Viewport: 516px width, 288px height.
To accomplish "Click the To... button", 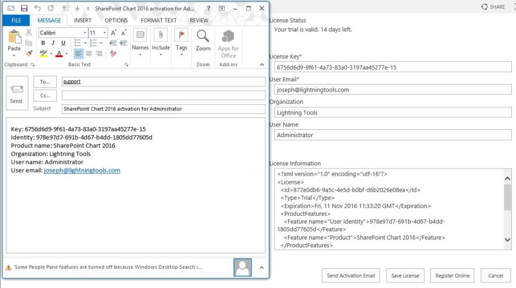I will (45, 82).
